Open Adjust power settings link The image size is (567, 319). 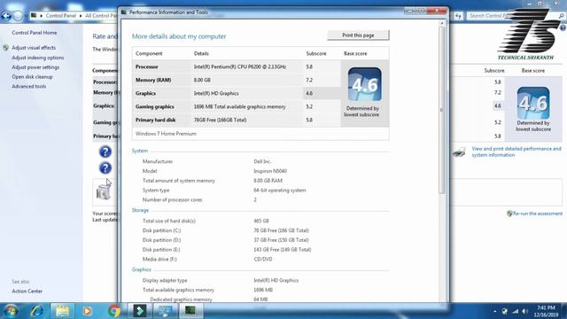pos(35,67)
